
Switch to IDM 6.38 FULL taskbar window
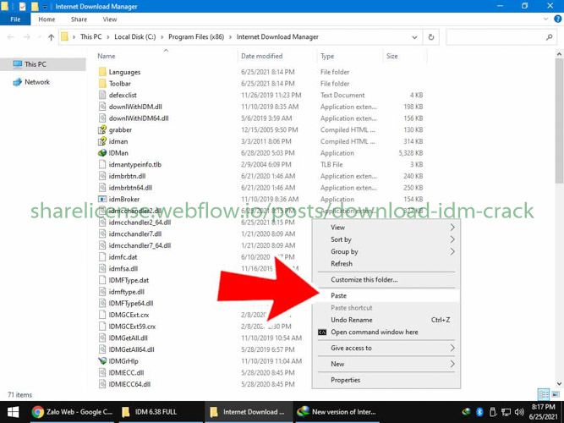(x=159, y=412)
